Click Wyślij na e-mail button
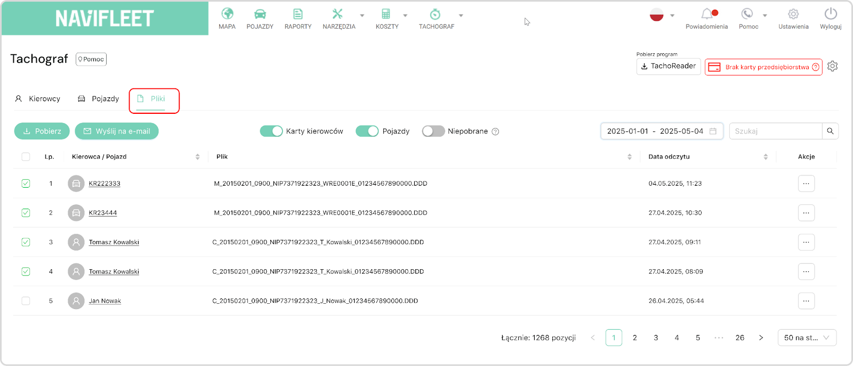This screenshot has width=853, height=366. click(117, 131)
